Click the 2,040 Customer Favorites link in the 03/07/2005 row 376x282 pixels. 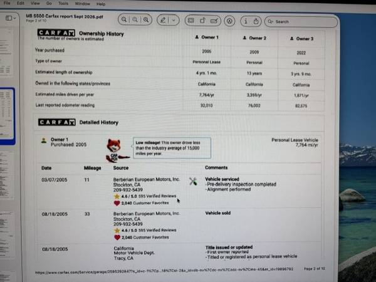[x=145, y=203]
